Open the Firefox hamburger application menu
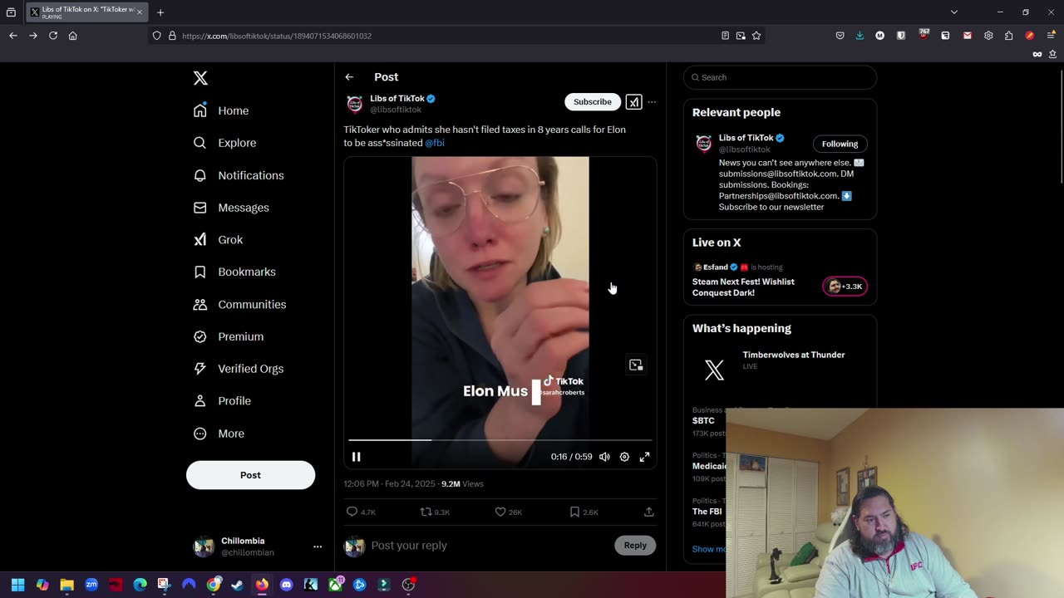This screenshot has width=1064, height=598. tap(1051, 36)
